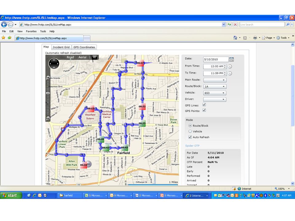Open the Favorites menu
The image size is (295, 221).
tap(31, 31)
